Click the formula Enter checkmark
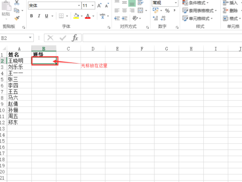242x182 pixels. point(63,38)
